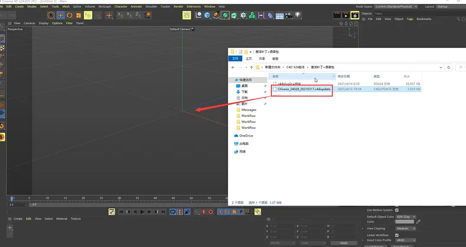The image size is (466, 247).
Task: Render to Picture Viewer icon
Action: (345, 15)
